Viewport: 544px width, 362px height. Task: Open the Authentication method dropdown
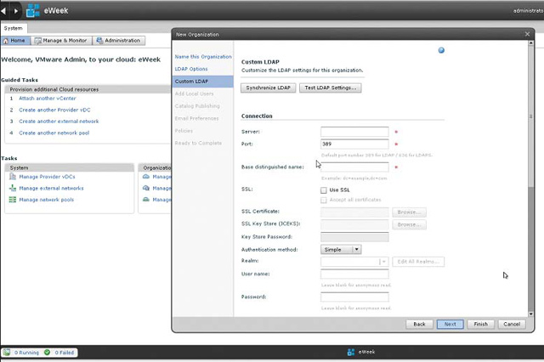[341, 249]
